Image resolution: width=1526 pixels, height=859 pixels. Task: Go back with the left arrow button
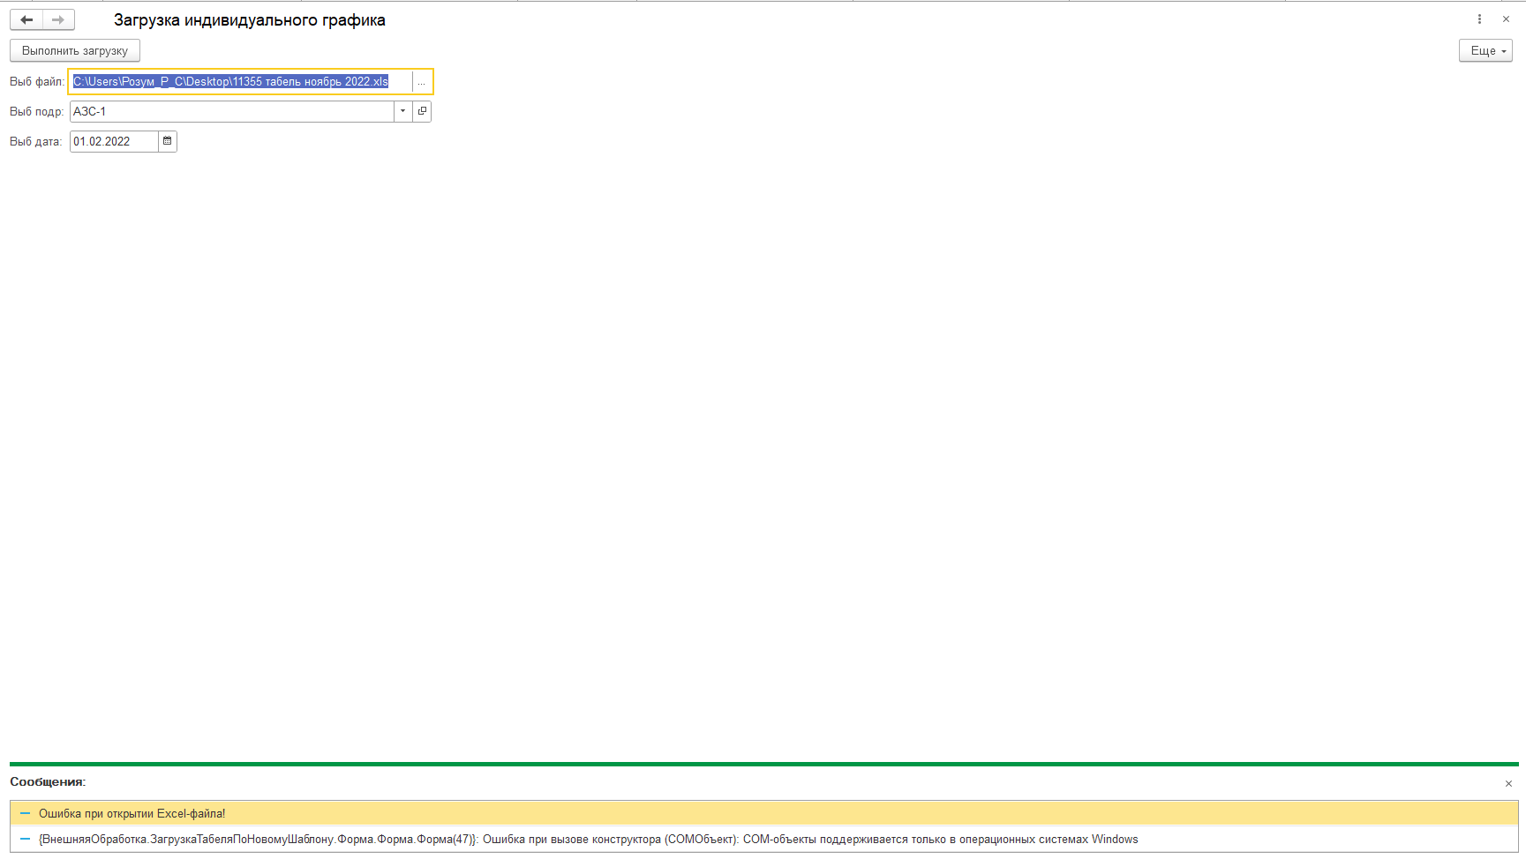[x=26, y=19]
